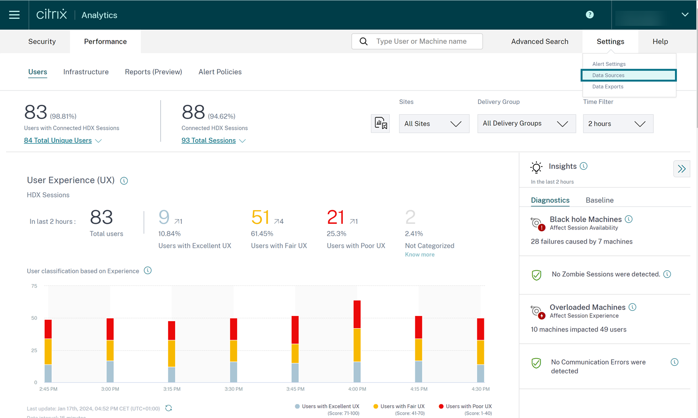Click the Know more link
Screen dimensions: 698x418
click(x=419, y=255)
